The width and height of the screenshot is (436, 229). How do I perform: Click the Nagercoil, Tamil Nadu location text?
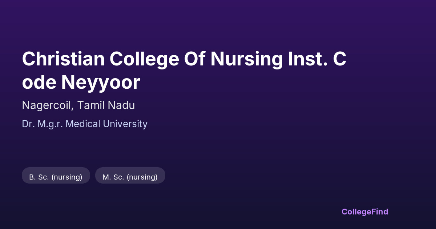coord(78,105)
